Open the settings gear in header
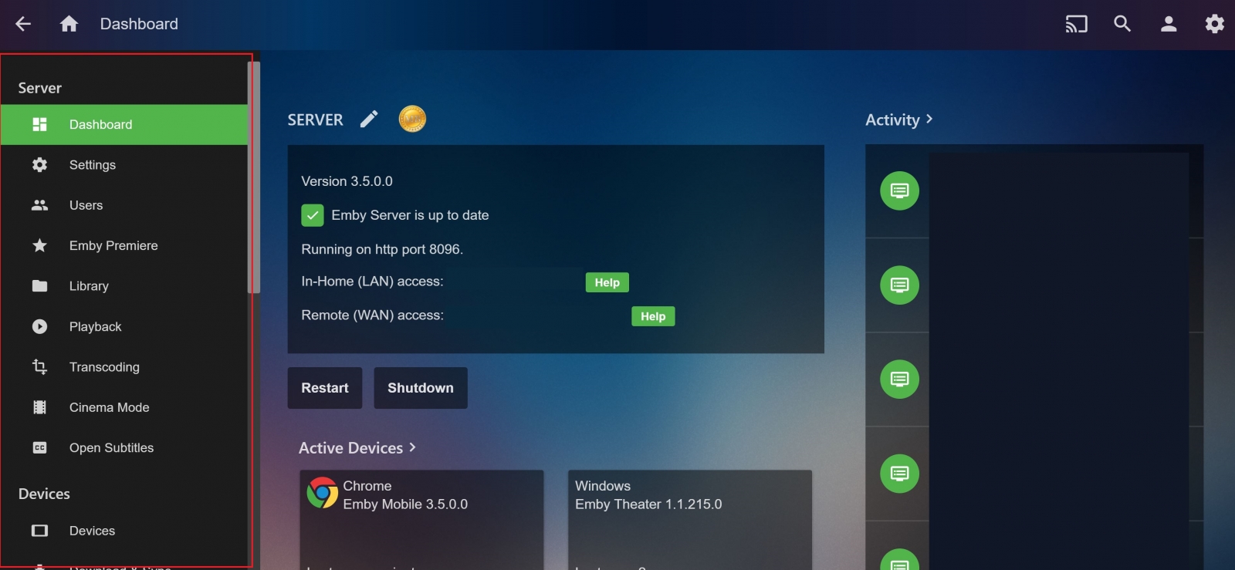Image resolution: width=1235 pixels, height=570 pixels. [1215, 24]
